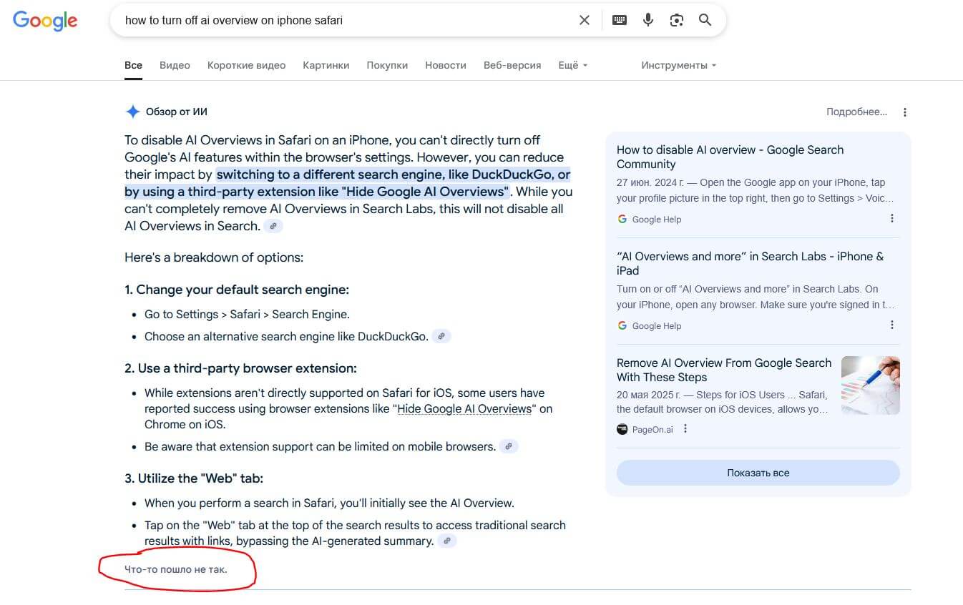Click the Показать все button
The width and height of the screenshot is (963, 605).
pos(758,473)
